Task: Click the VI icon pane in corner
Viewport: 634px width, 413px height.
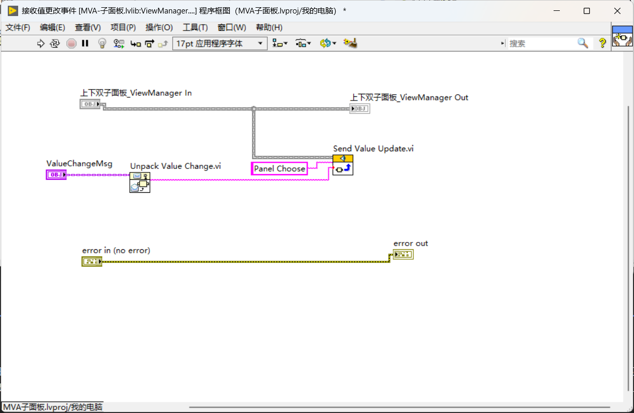Action: click(x=622, y=37)
